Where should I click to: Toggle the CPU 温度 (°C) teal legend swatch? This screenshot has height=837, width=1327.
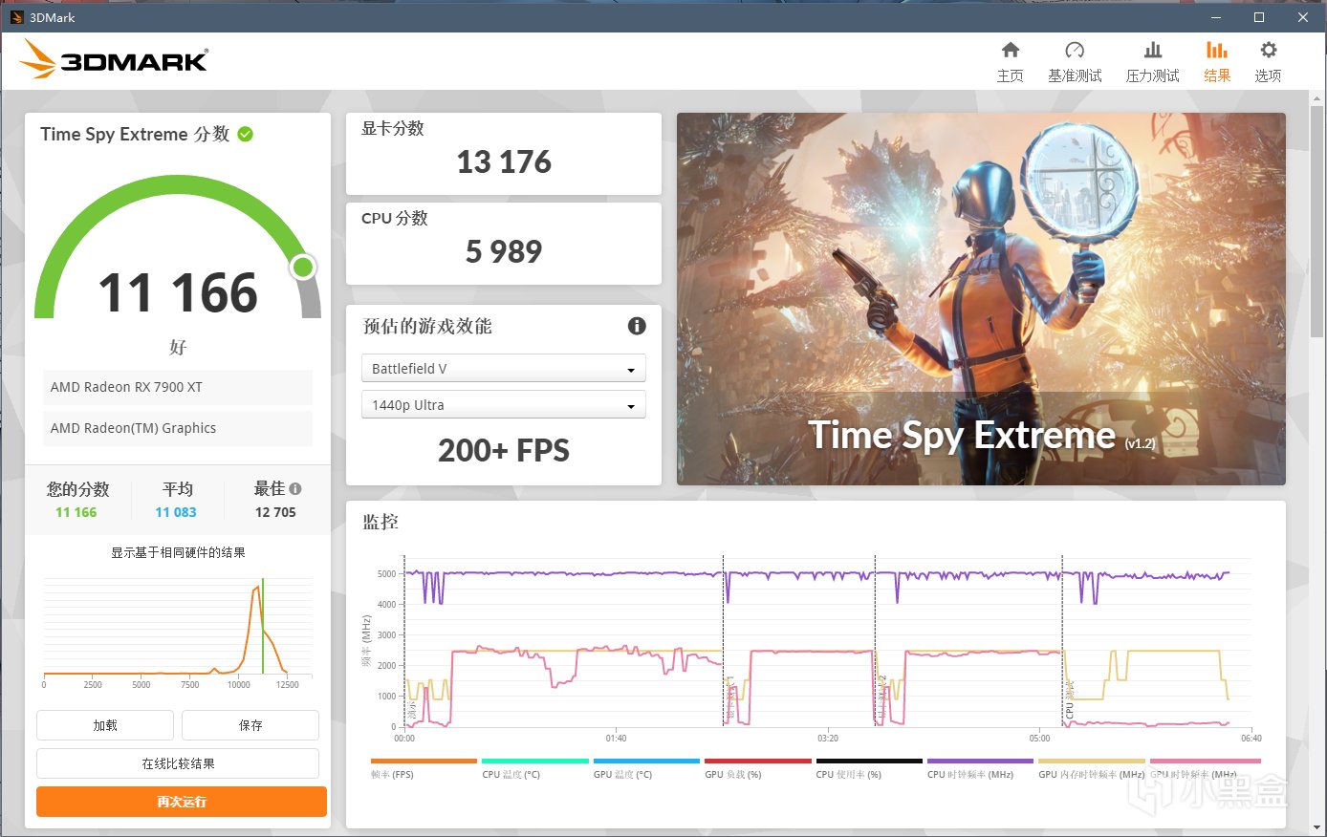534,762
